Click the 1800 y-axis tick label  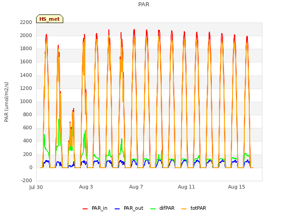click(x=26, y=49)
